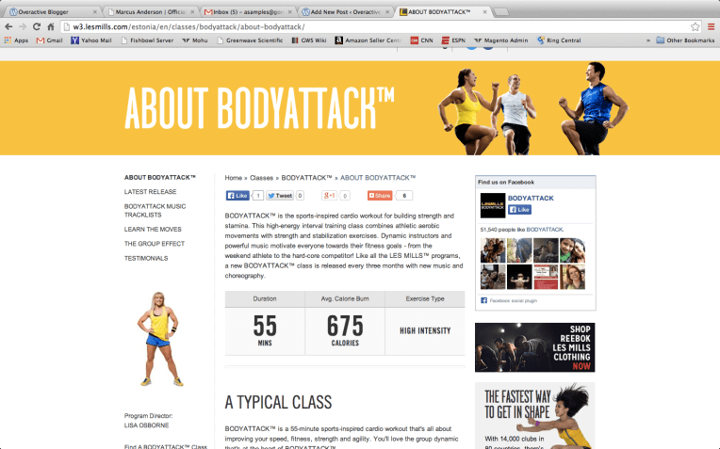Switch to the Gmail Inbox tab
Screen dimensions: 720x449
pos(248,12)
